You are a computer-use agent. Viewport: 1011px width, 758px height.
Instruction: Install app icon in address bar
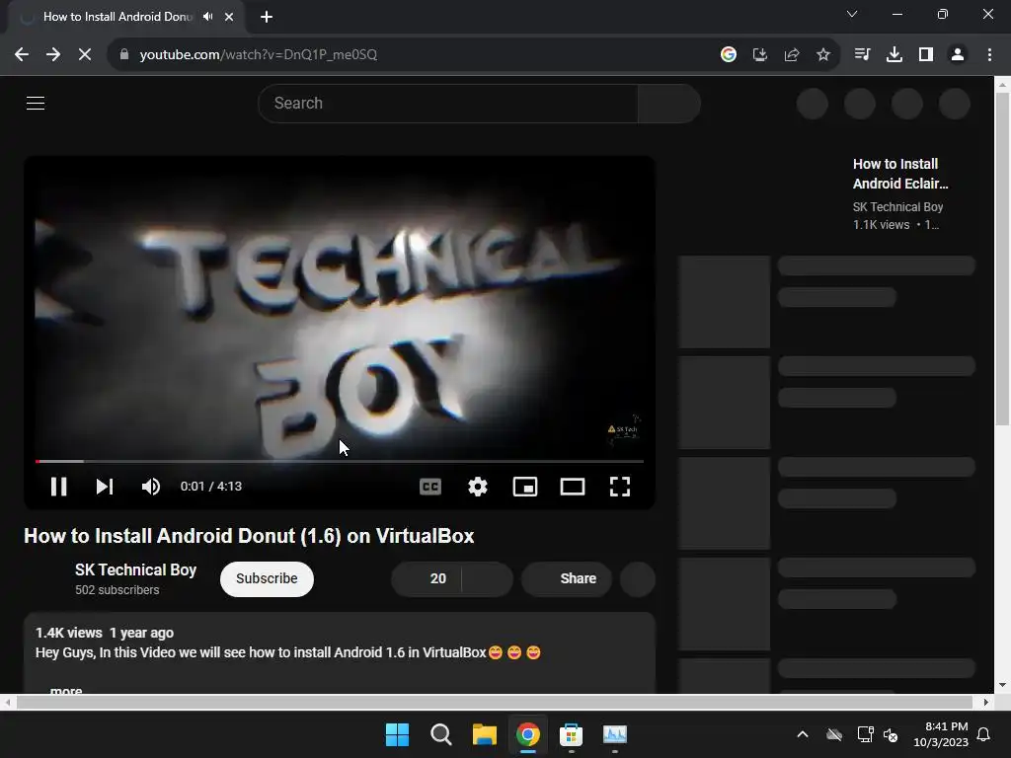(760, 55)
